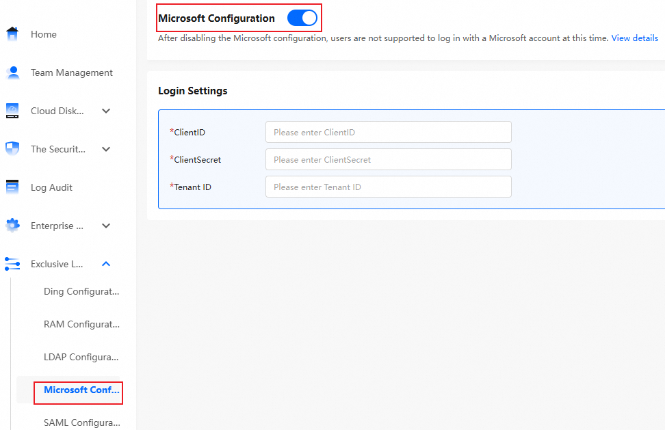Image resolution: width=665 pixels, height=430 pixels.
Task: Expand the Enterprise section chevron
Action: [106, 226]
